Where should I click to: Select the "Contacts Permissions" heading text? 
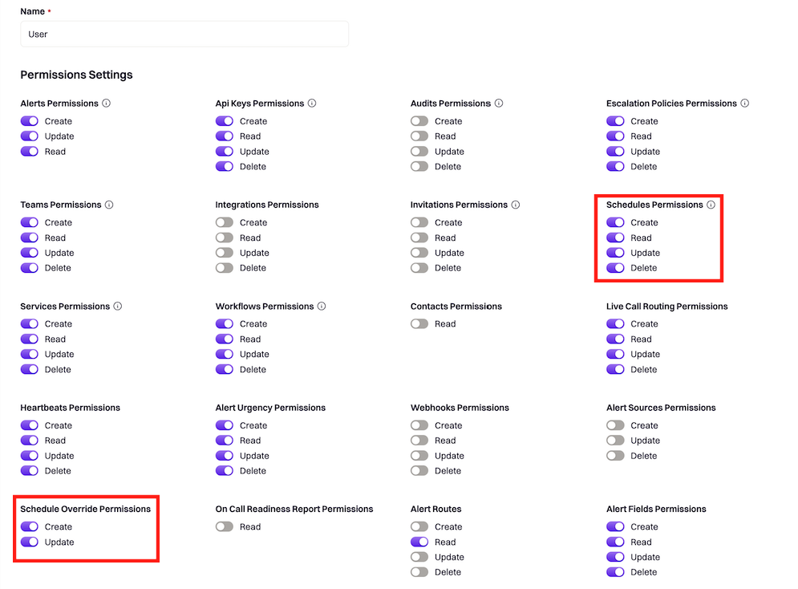[x=456, y=306]
